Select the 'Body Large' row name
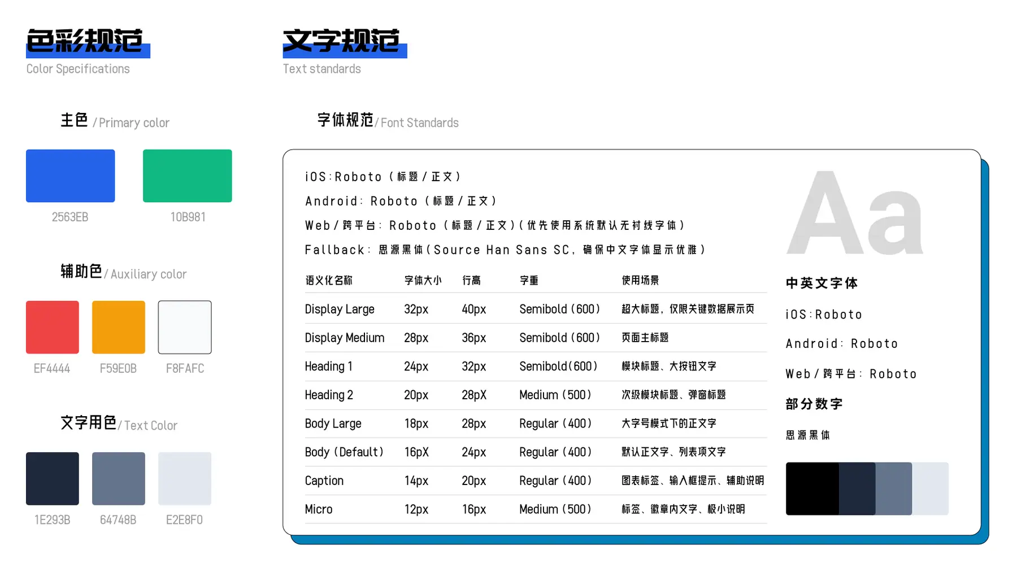The image size is (1017, 572). (333, 423)
